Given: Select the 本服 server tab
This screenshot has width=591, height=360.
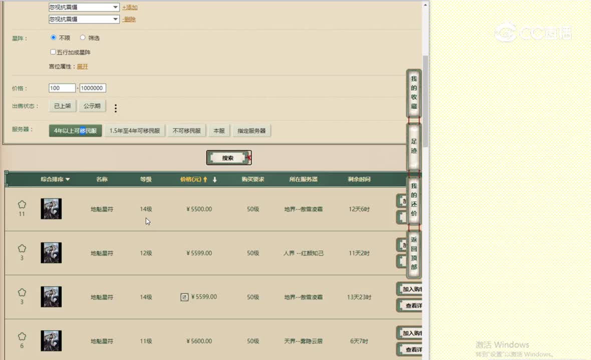Looking at the screenshot, I should [x=219, y=131].
